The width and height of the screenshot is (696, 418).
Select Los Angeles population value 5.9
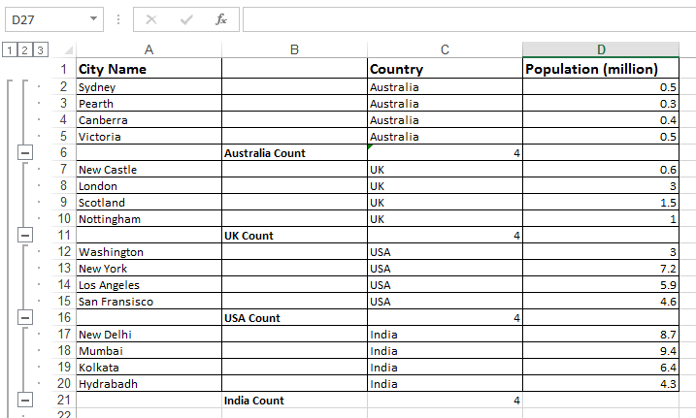click(601, 284)
